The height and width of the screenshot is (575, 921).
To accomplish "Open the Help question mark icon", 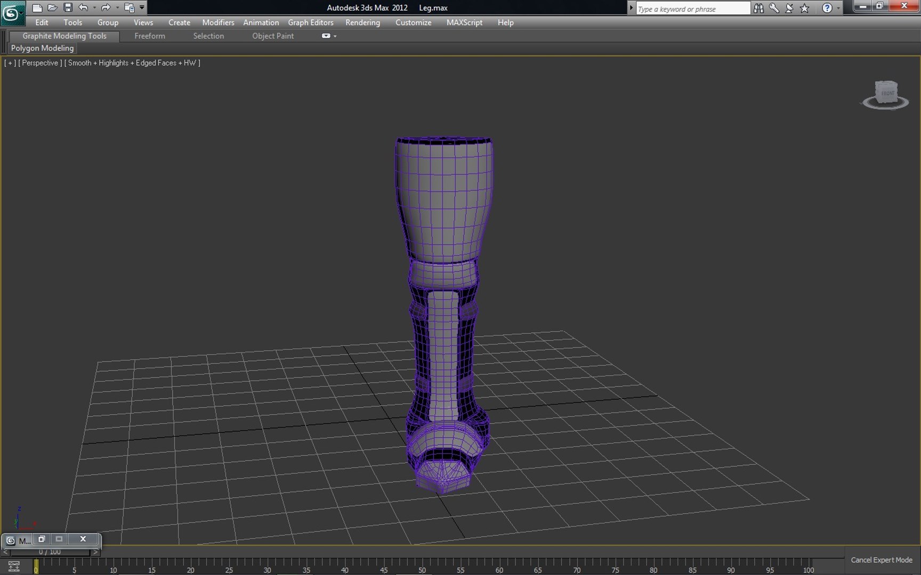I will tap(827, 8).
